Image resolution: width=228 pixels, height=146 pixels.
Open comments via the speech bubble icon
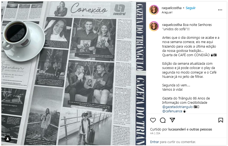(x=163, y=120)
